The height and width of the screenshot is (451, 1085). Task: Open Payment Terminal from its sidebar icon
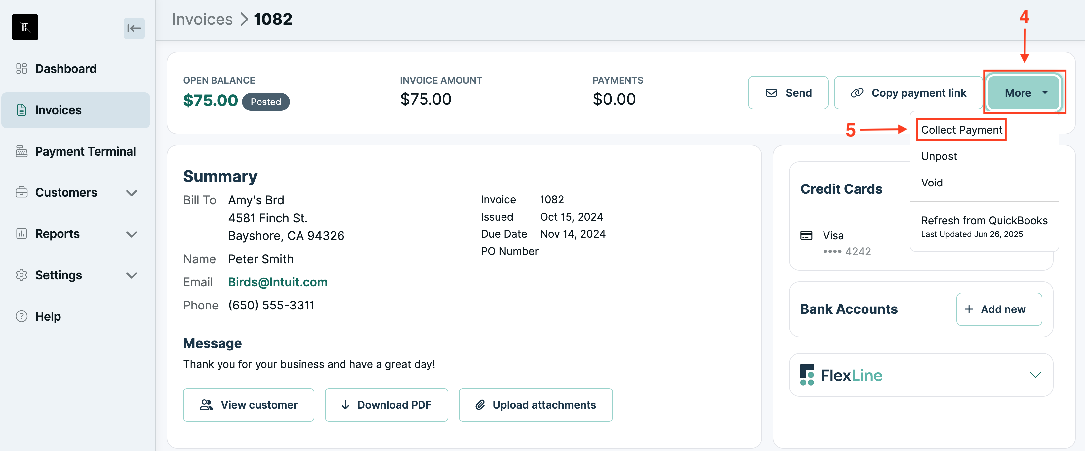21,151
